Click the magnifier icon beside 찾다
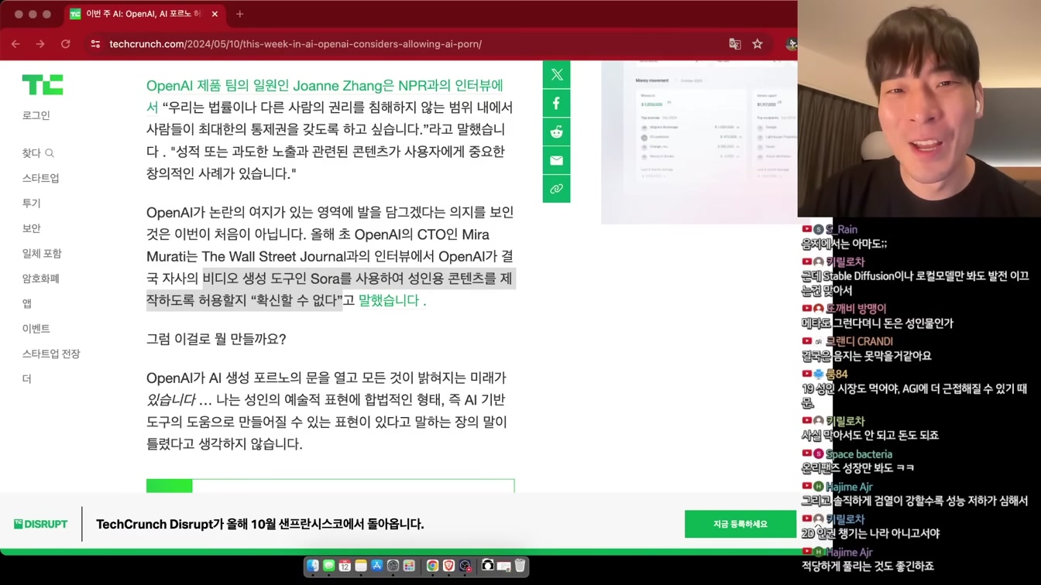1041x585 pixels. tap(50, 153)
